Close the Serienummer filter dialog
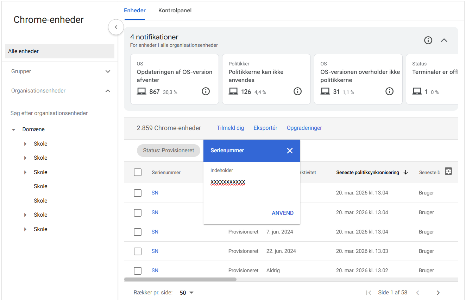466x300 pixels. [x=290, y=151]
